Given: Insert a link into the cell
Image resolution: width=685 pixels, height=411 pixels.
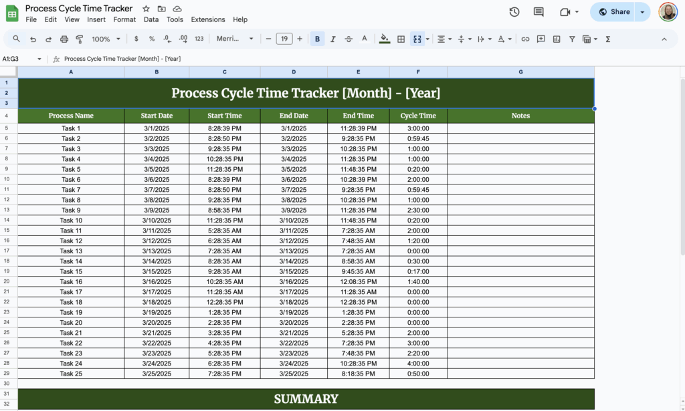Looking at the screenshot, I should coord(525,39).
